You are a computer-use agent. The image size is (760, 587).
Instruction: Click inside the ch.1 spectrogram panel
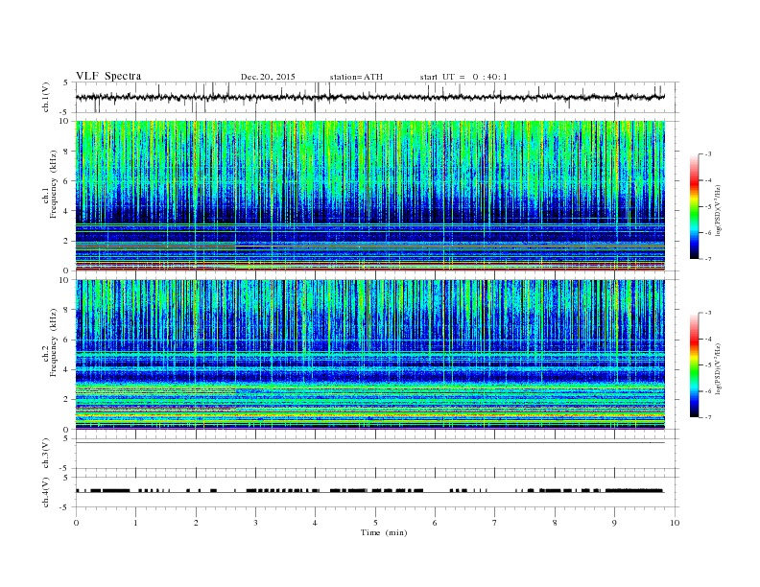tap(370, 196)
